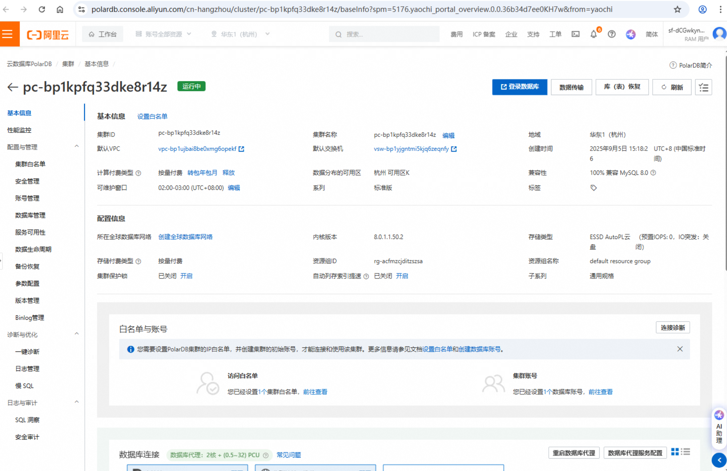The width and height of the screenshot is (727, 471).
Task: Click 开启 for 自动列存索引提速
Action: 402,276
